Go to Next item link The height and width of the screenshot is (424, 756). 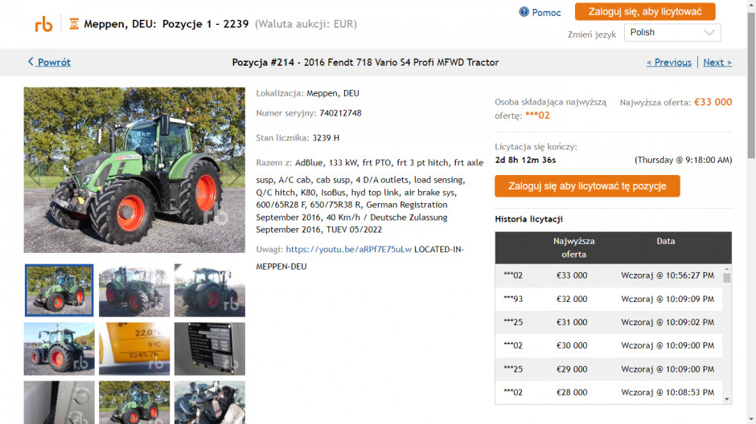(x=717, y=63)
